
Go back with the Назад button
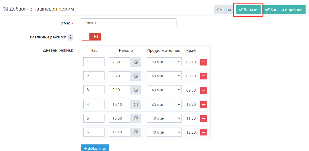[224, 10]
